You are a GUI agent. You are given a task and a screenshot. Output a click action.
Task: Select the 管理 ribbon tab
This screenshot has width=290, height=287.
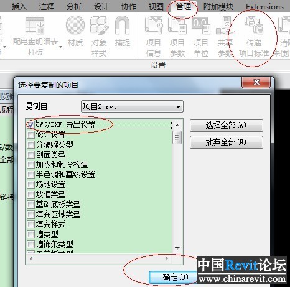184,7
